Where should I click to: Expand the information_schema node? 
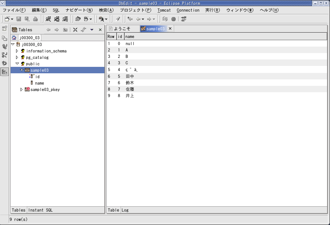pyautogui.click(x=17, y=51)
